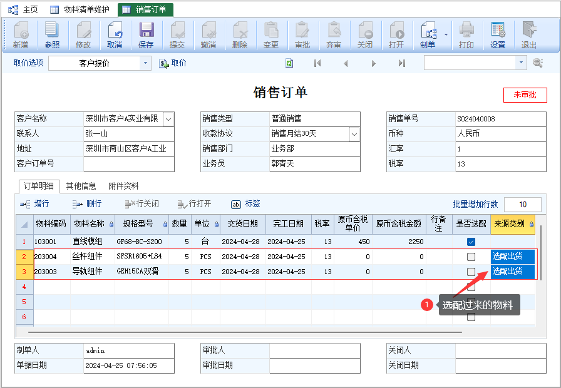Screen dimensions: 561x388
Task: Go to previous record arrow
Action: (346, 63)
